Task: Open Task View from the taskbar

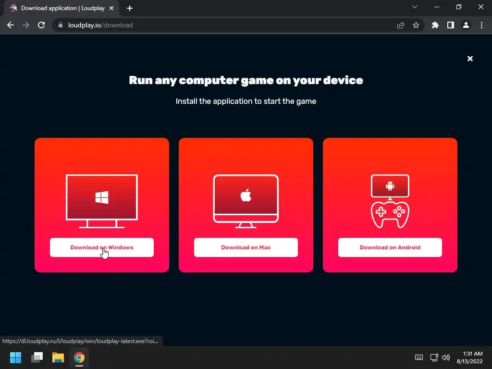Action: [37, 357]
